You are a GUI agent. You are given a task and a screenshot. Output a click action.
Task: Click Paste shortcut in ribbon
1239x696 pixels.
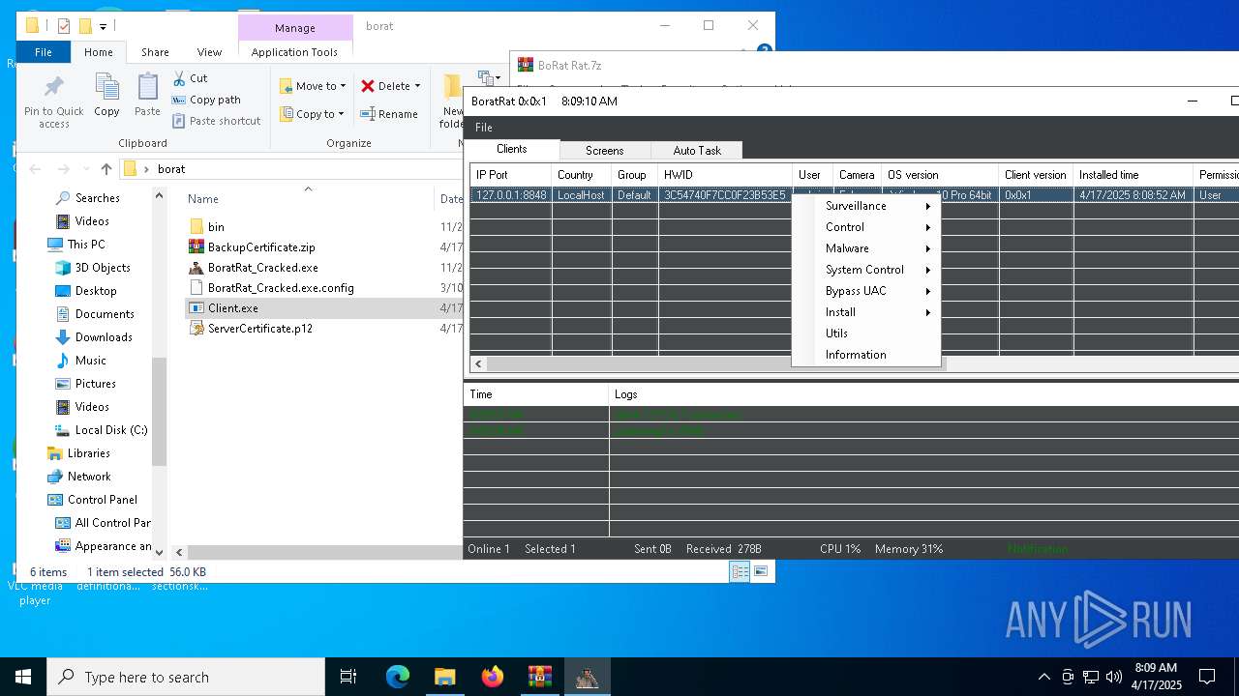click(217, 121)
